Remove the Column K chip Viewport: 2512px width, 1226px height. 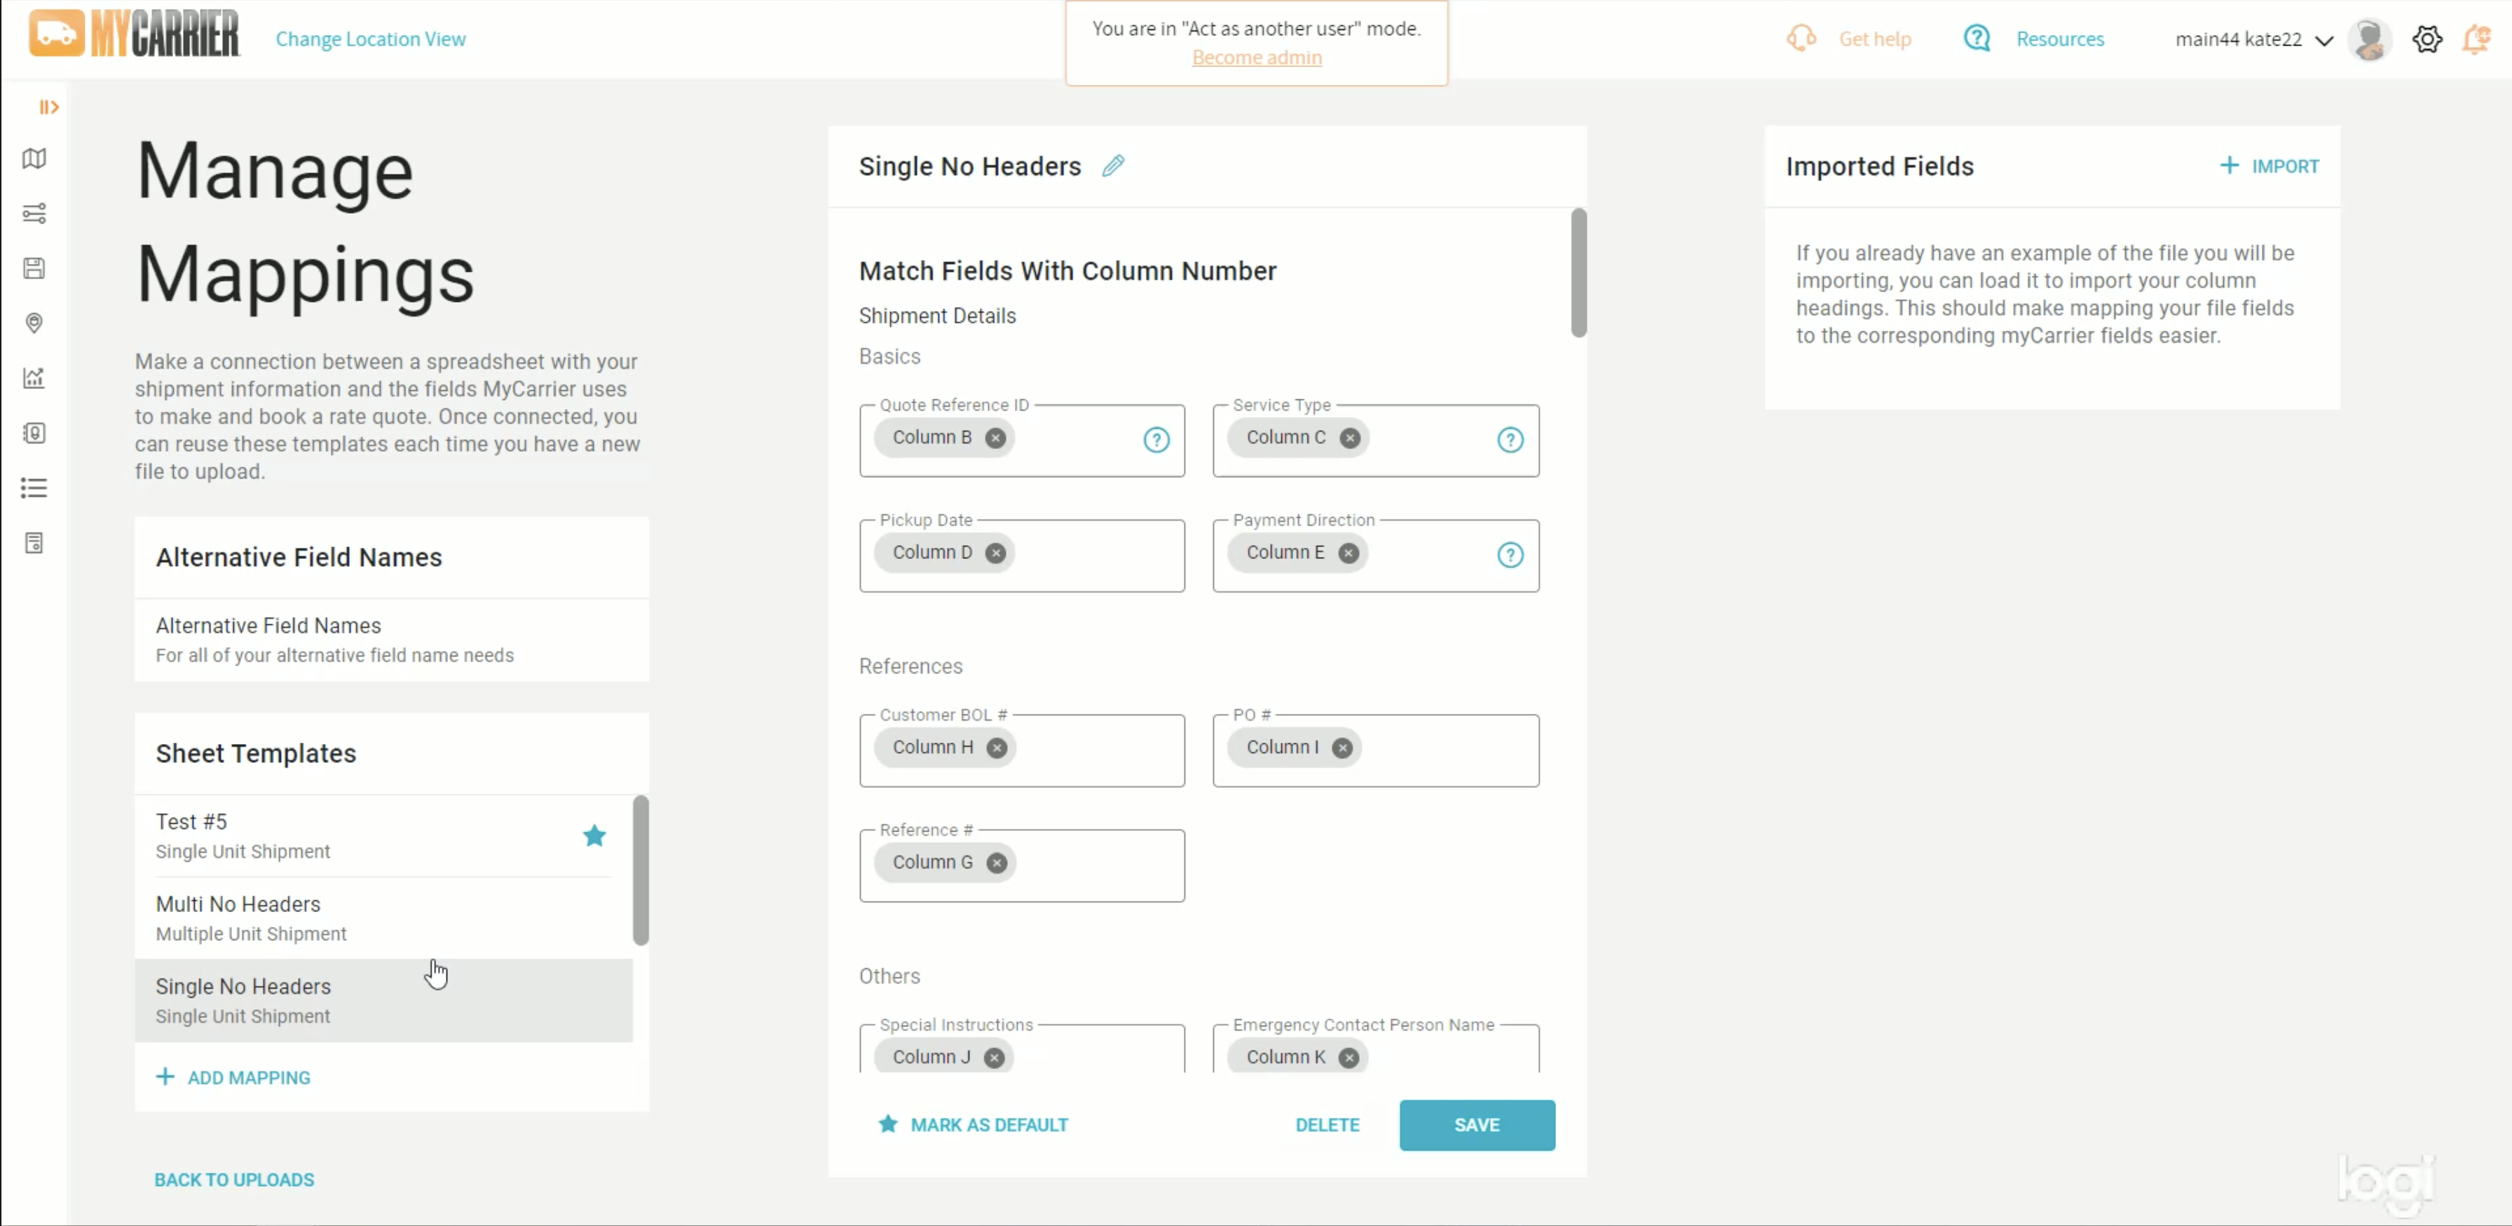click(x=1349, y=1057)
